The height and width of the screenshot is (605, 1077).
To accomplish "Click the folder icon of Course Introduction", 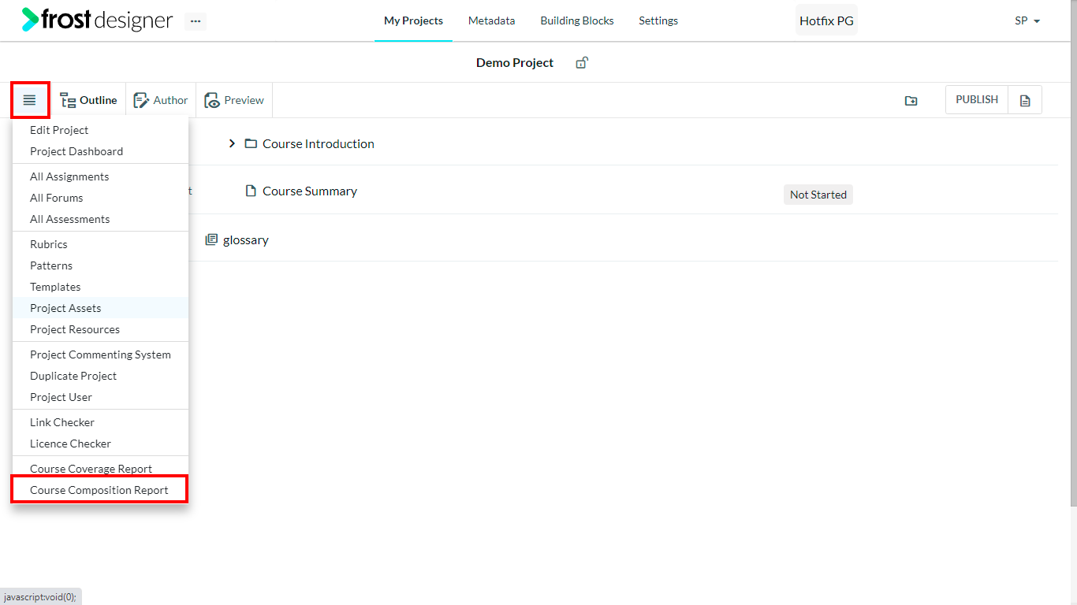I will (251, 143).
